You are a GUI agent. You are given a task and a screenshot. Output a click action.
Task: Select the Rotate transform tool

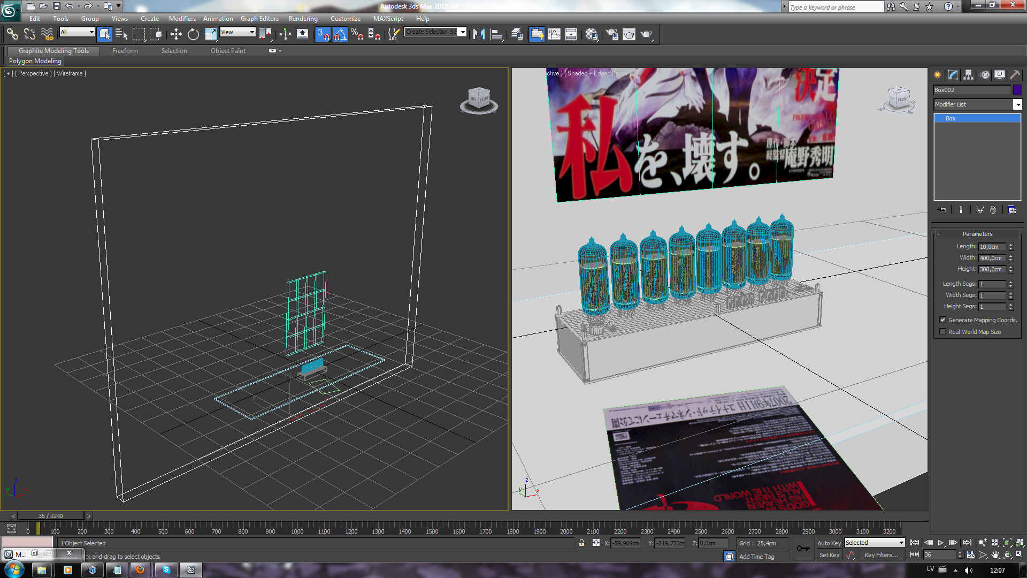pos(193,34)
